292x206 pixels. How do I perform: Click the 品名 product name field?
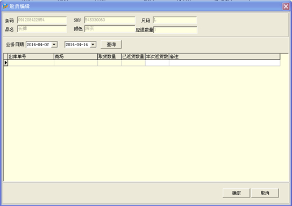click(x=42, y=29)
